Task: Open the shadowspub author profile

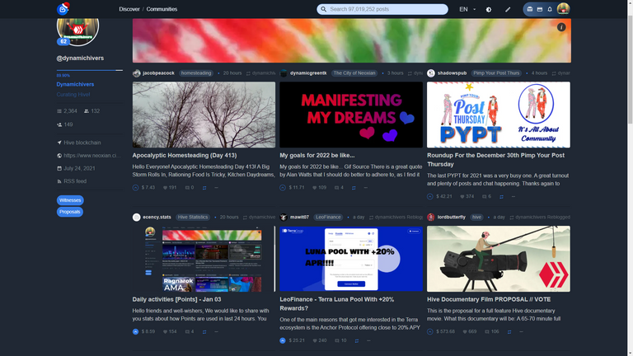Action: (452, 73)
